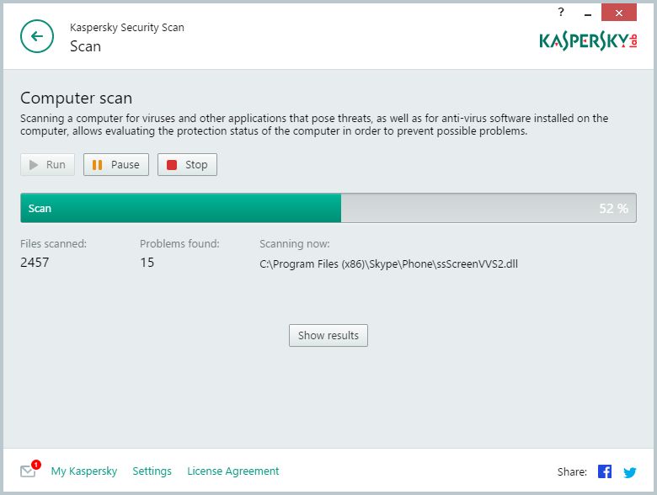Image resolution: width=657 pixels, height=495 pixels.
Task: Click the 52 % progress value
Action: 613,208
